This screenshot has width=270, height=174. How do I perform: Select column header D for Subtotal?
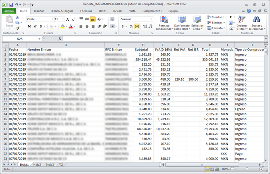tap(144, 44)
